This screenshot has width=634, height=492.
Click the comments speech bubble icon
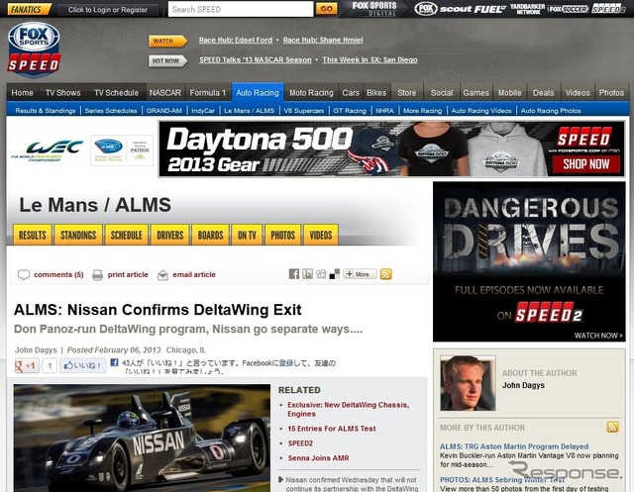24,275
